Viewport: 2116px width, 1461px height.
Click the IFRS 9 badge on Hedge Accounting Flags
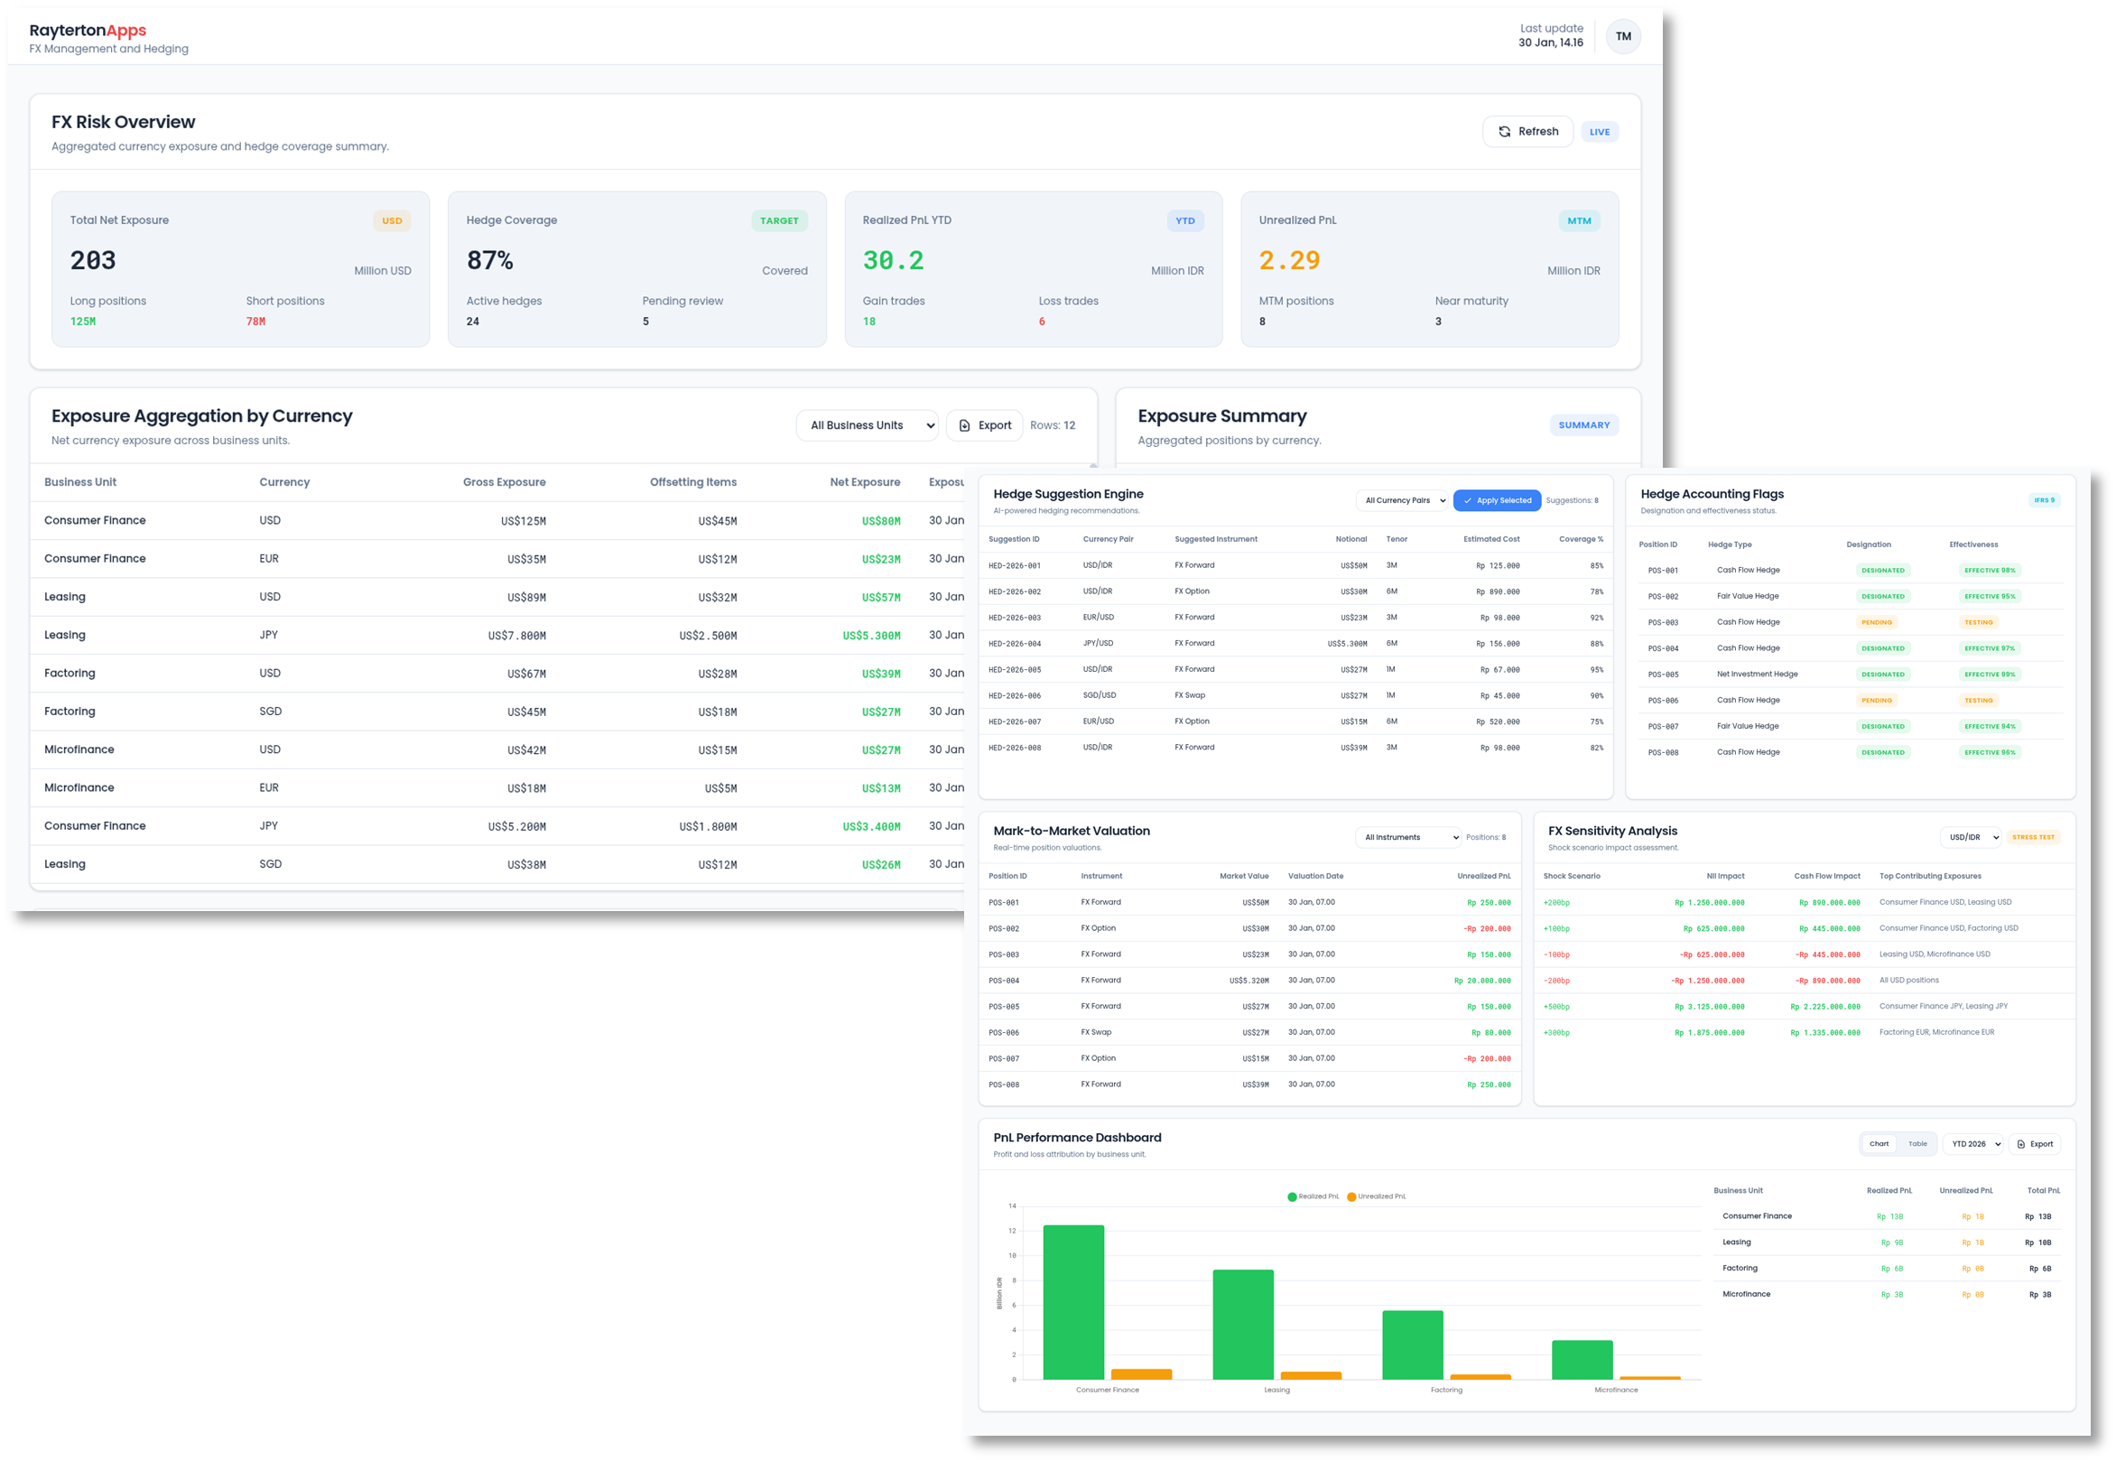point(2046,500)
